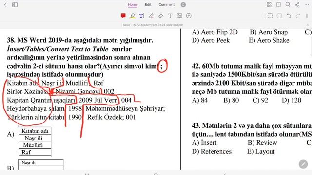Choose the rectangular selection tool
This screenshot has height=175, width=312.
click(x=270, y=16)
